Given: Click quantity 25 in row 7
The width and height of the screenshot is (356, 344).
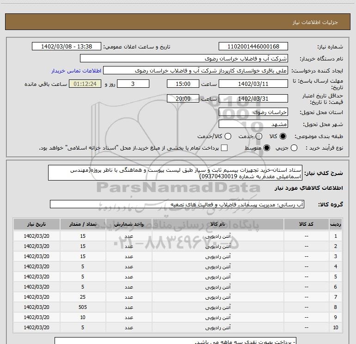Looking at the screenshot, I should pos(83,297).
